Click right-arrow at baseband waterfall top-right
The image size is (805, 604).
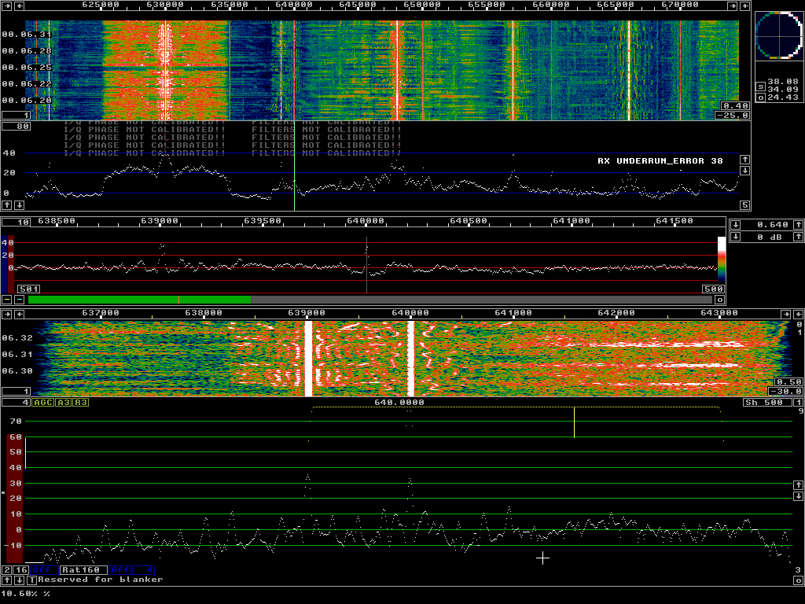[785, 314]
